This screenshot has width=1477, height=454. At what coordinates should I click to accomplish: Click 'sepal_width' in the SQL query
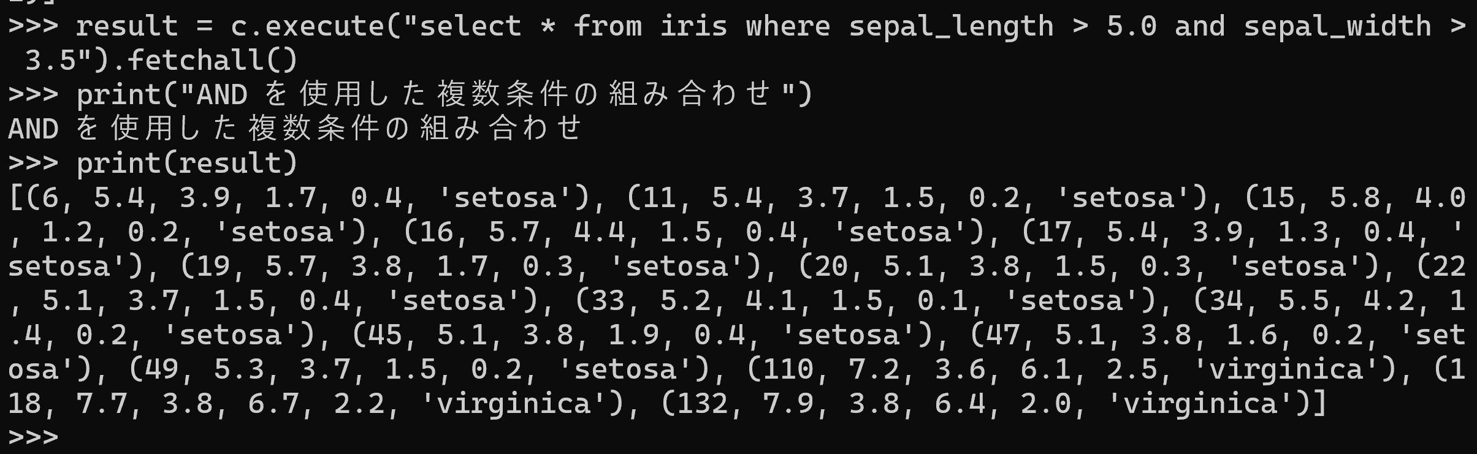click(x=1337, y=26)
